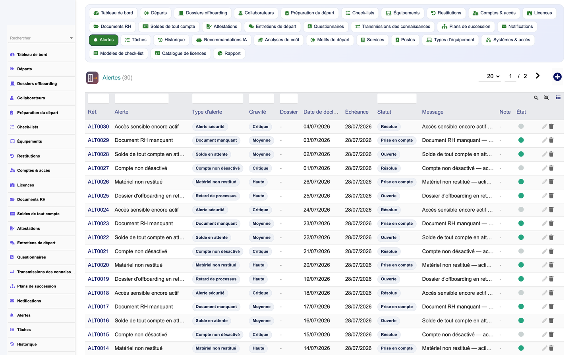The image size is (574, 355).
Task: Toggle grey state indicator for ALT0027
Action: (x=521, y=168)
